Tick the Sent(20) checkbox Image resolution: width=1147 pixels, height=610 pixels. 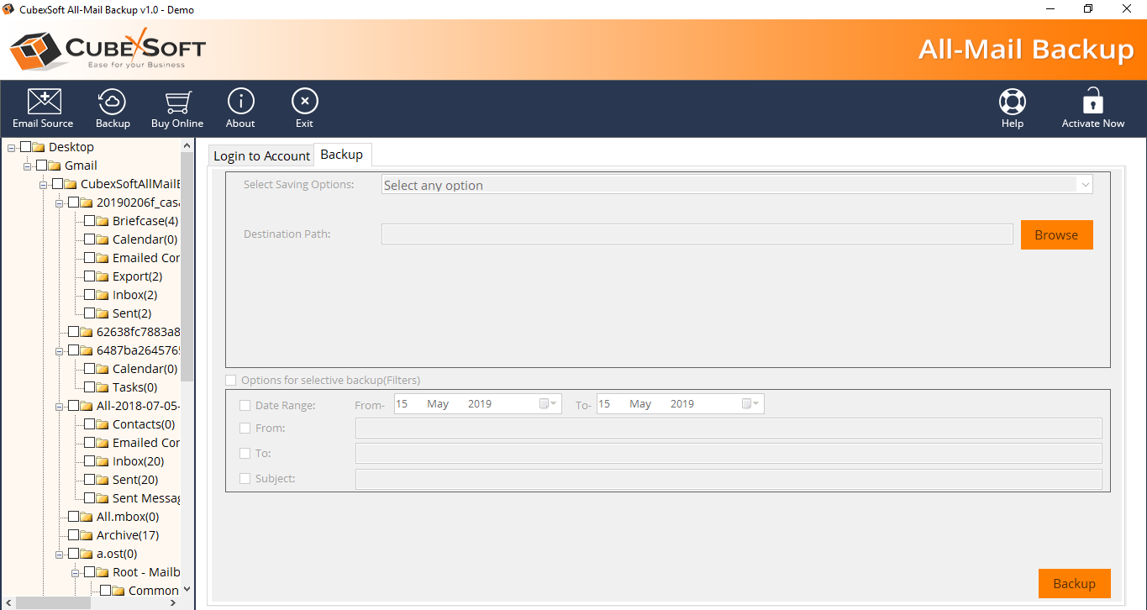tap(89, 480)
